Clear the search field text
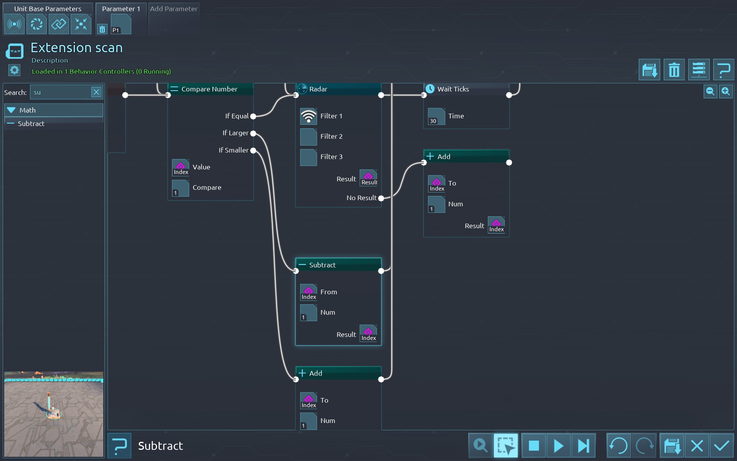This screenshot has height=461, width=737. coord(96,92)
